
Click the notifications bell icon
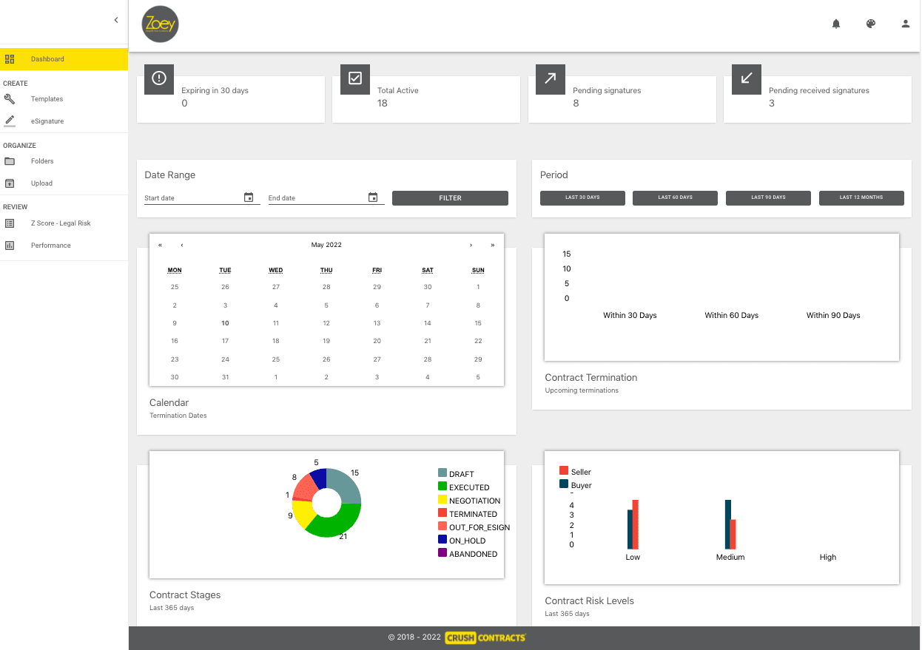tap(836, 24)
